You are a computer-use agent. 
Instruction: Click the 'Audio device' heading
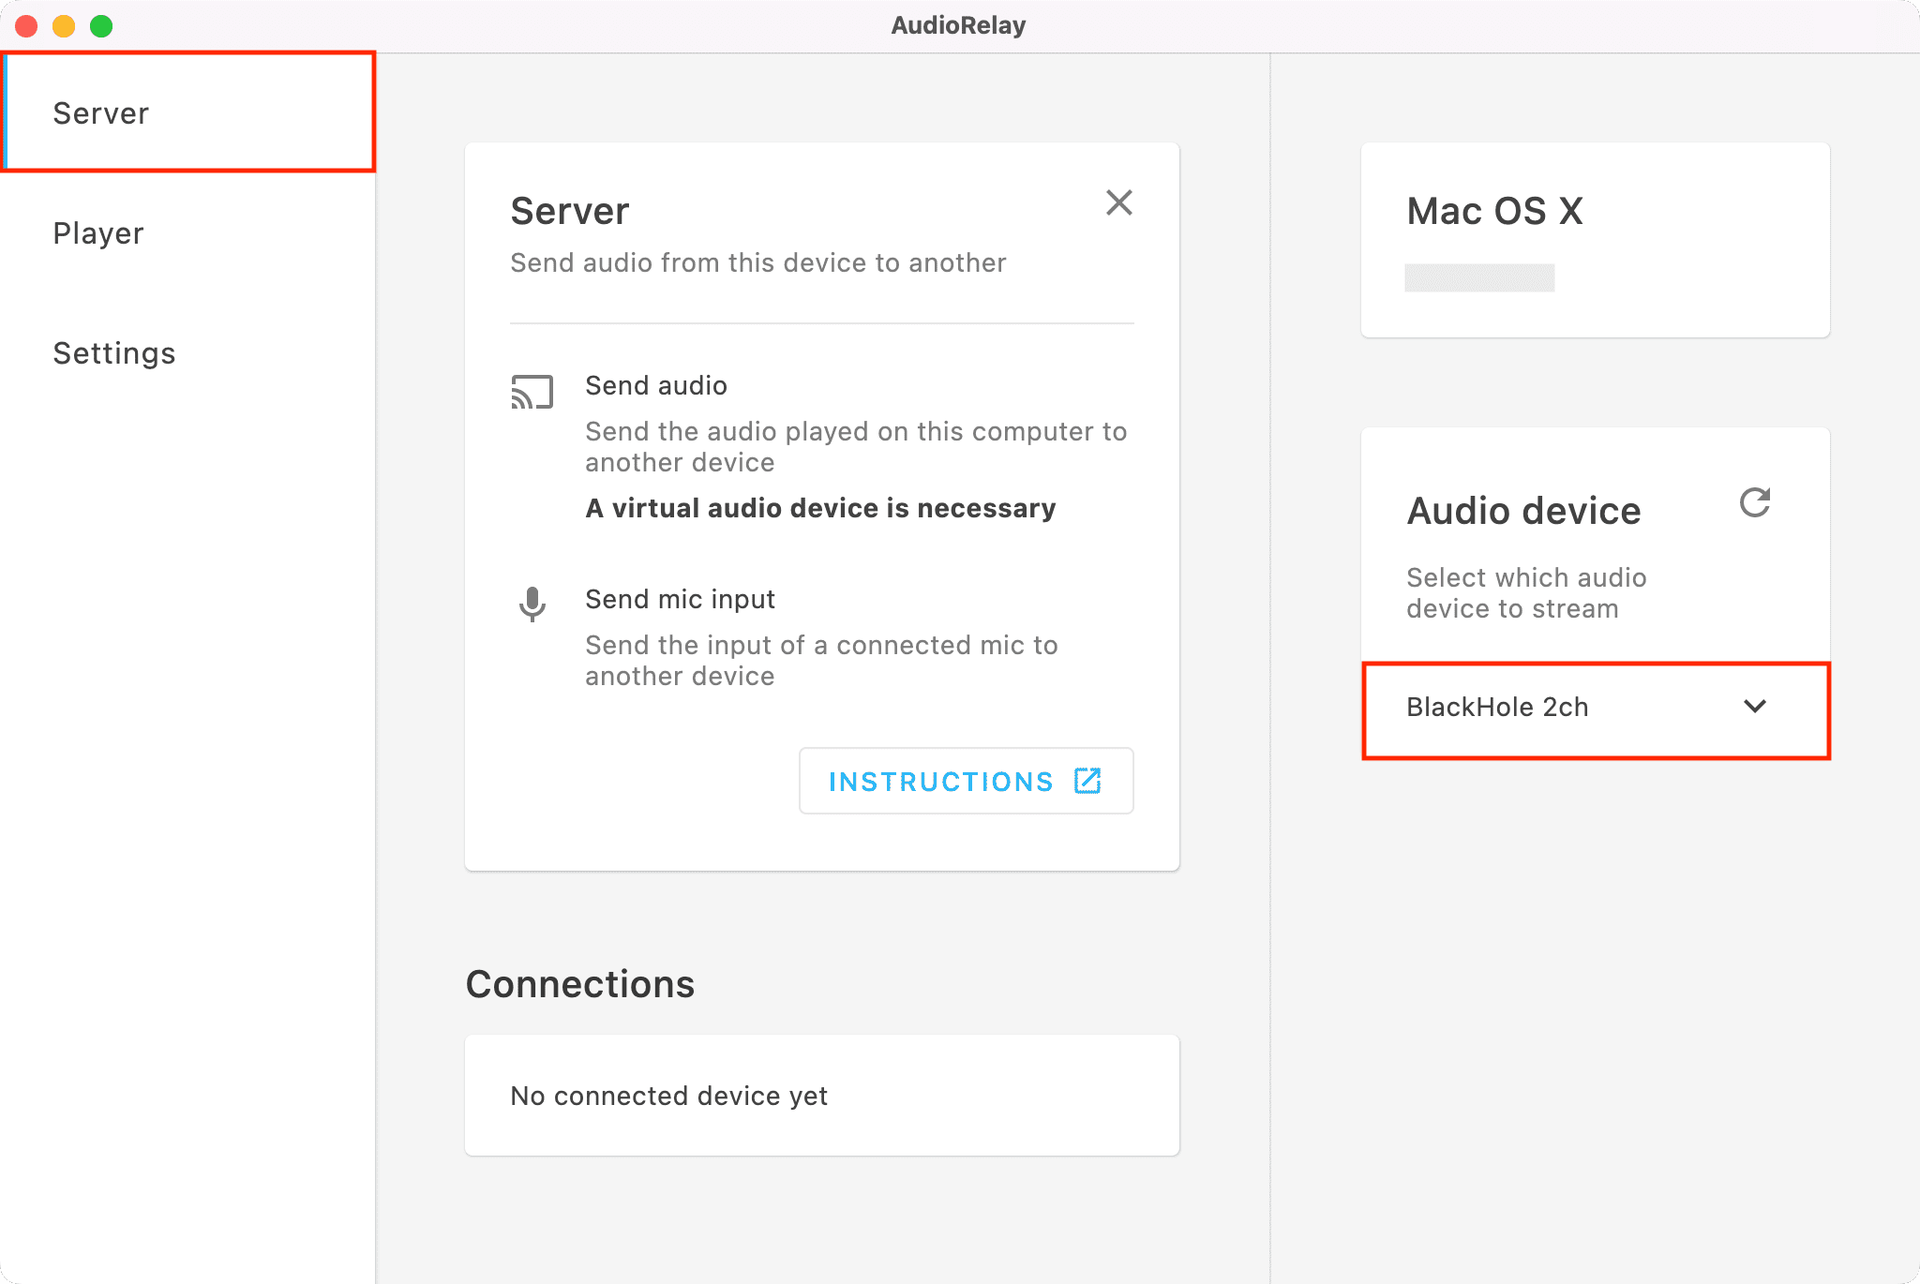click(x=1523, y=511)
